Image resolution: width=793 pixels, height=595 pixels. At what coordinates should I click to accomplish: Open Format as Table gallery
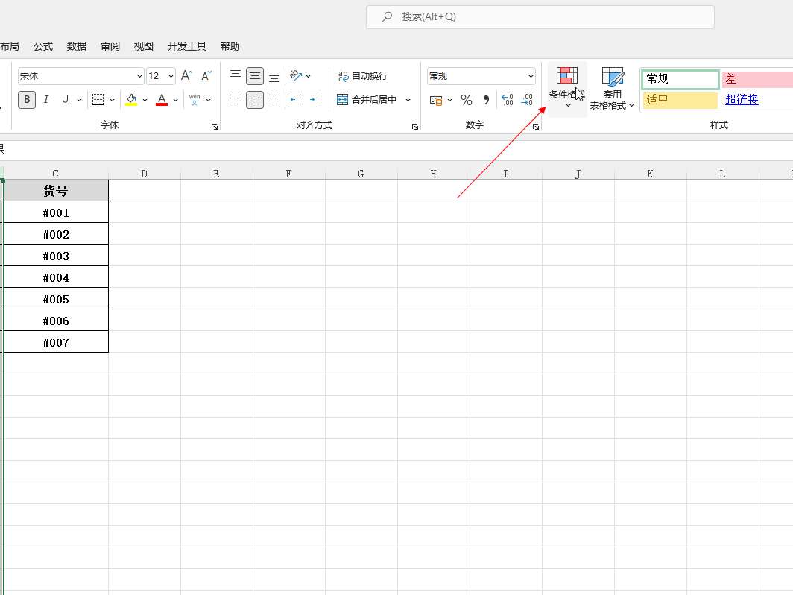coord(612,89)
